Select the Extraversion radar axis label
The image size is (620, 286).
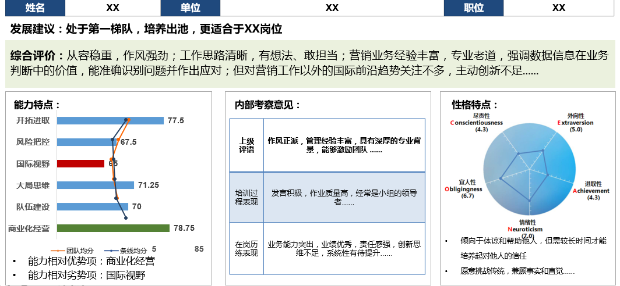click(576, 123)
